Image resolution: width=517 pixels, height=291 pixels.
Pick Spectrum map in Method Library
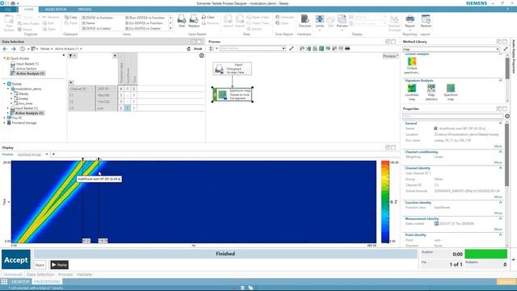click(x=451, y=92)
